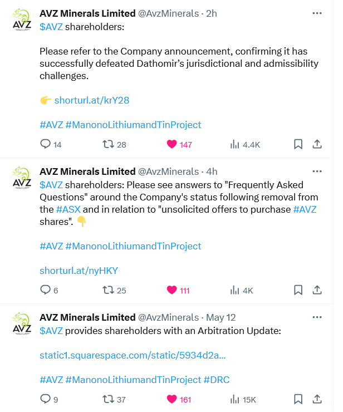Open AVZ Minerals avatar on 4h tweet
The height and width of the screenshot is (412, 343).
coord(22,178)
